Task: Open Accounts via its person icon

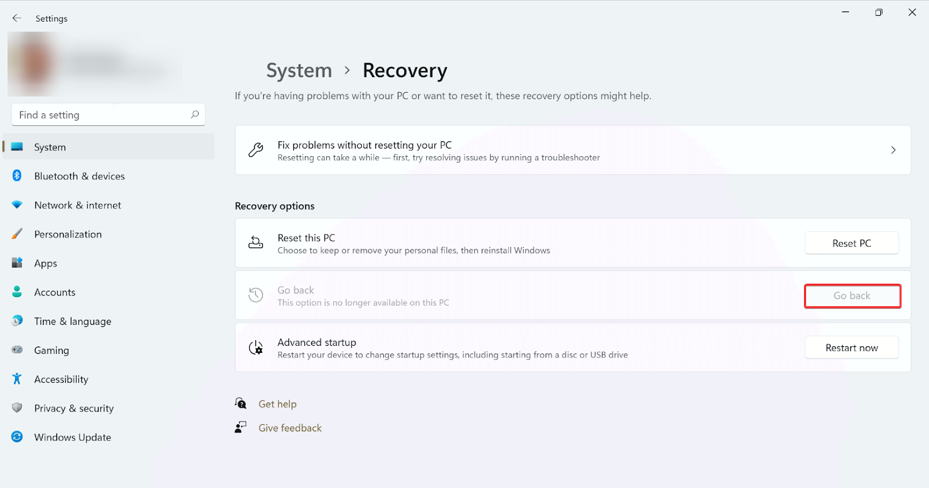Action: (x=17, y=292)
